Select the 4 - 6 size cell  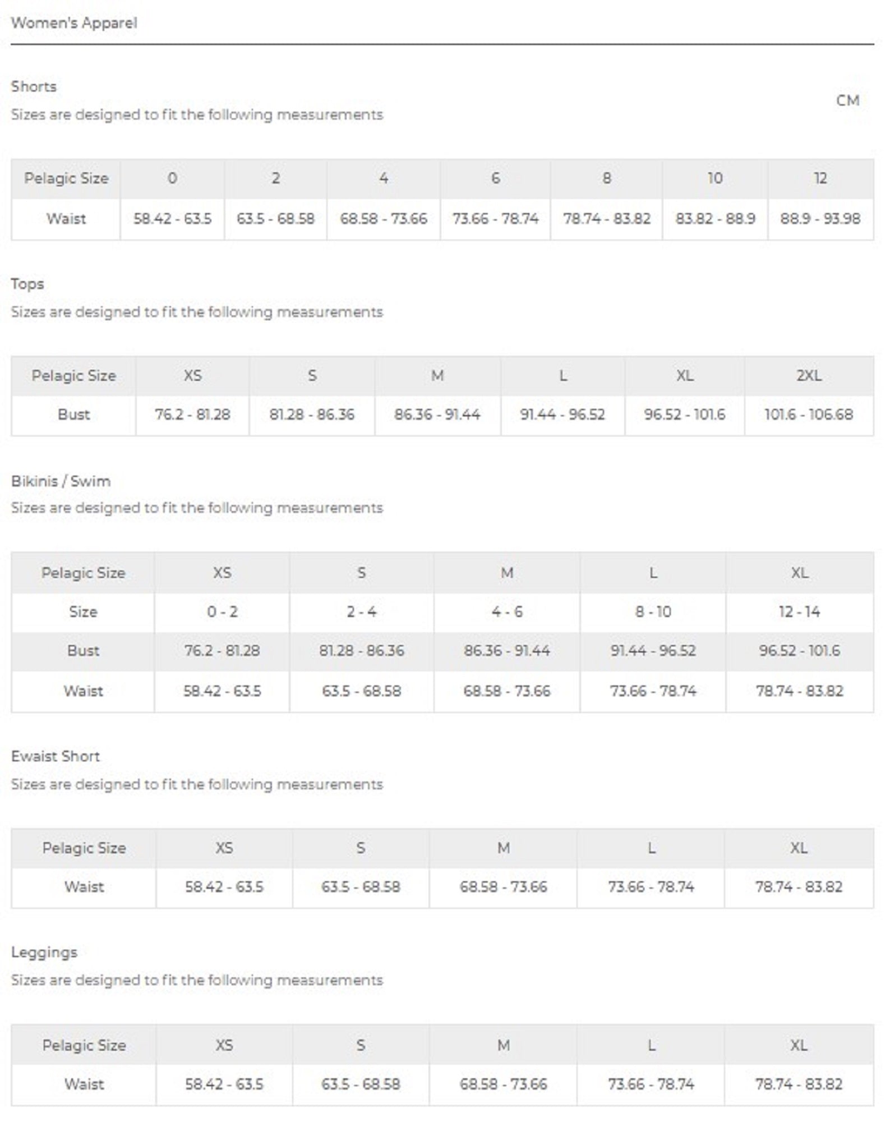[507, 612]
